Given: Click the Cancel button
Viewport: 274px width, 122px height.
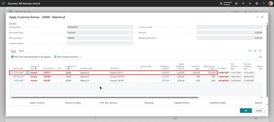Looking at the screenshot, I should [259, 111].
